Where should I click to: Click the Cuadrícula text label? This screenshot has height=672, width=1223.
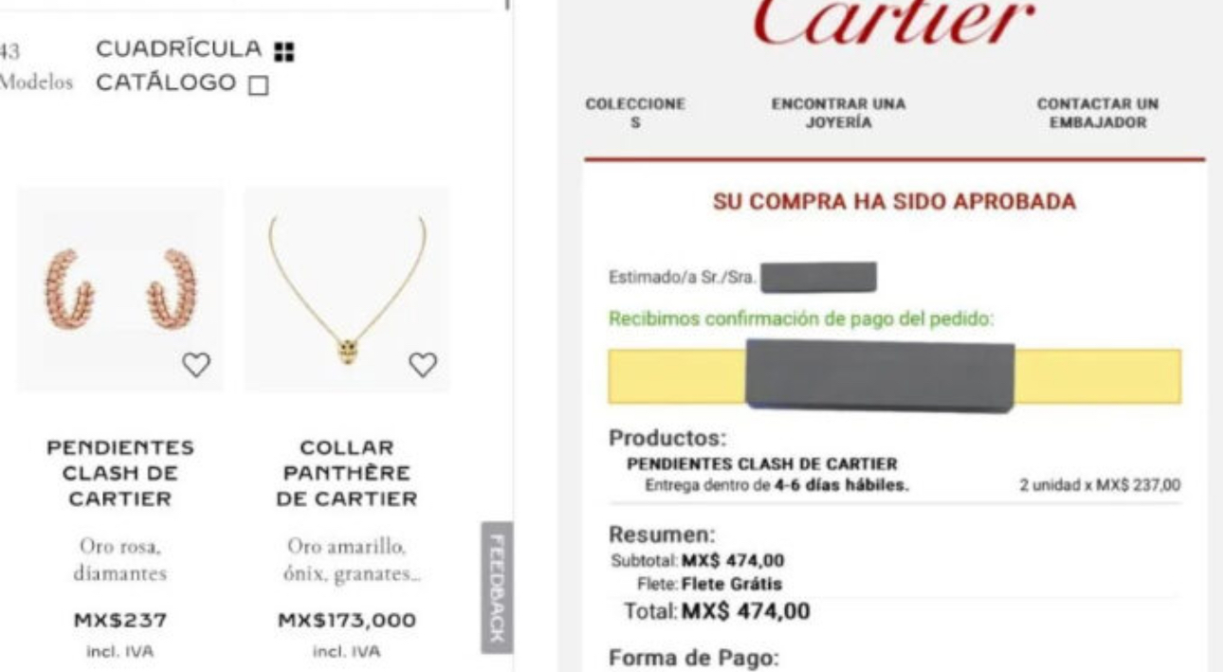pos(178,48)
